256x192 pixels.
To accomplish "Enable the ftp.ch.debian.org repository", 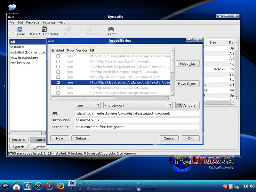I will 58,72.
